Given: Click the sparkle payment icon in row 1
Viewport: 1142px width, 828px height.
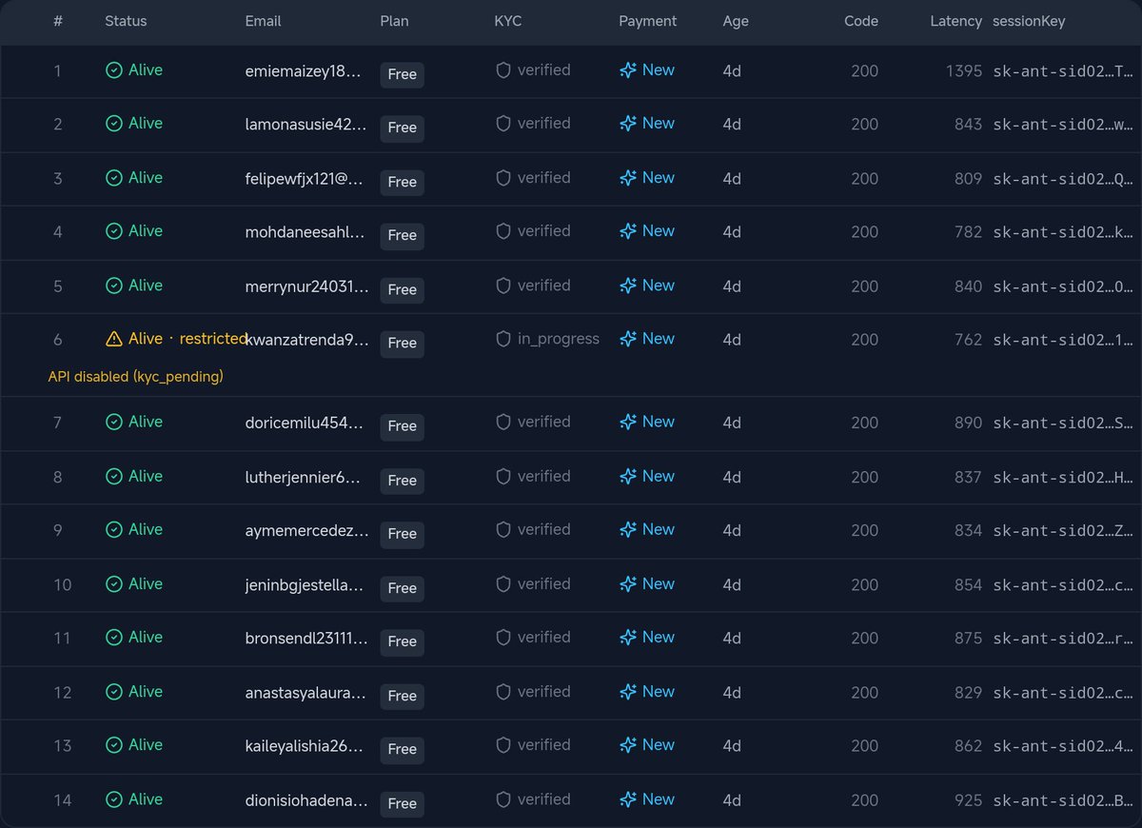Looking at the screenshot, I should [627, 70].
